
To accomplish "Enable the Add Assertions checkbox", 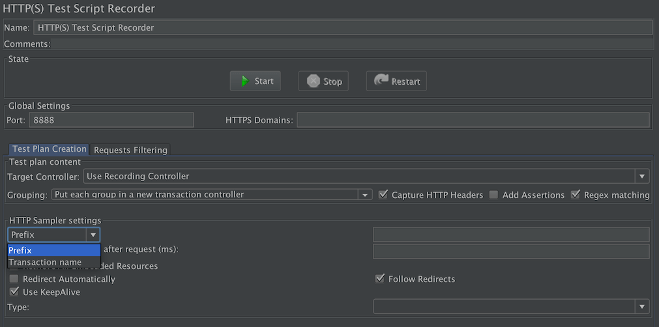I will [494, 195].
